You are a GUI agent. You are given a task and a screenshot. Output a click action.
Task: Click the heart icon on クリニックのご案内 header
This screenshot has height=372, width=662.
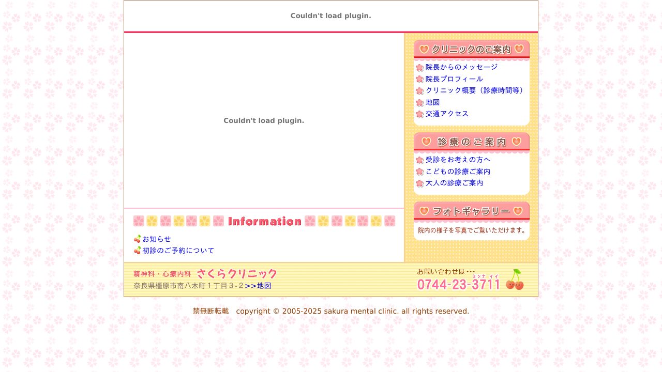click(424, 49)
